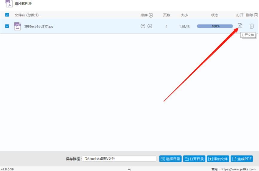Move 5993ecb2dd217.jpg down with down arrow
The image size is (259, 171).
click(150, 26)
